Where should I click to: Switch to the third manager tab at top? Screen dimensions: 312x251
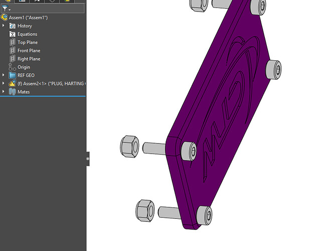click(37, 2)
